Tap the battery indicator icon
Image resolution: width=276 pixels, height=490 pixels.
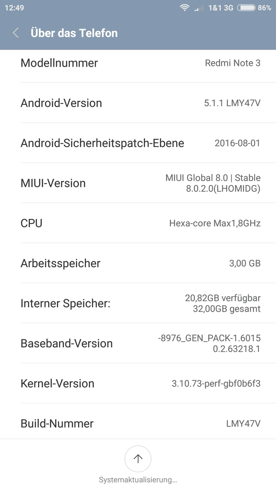click(246, 8)
